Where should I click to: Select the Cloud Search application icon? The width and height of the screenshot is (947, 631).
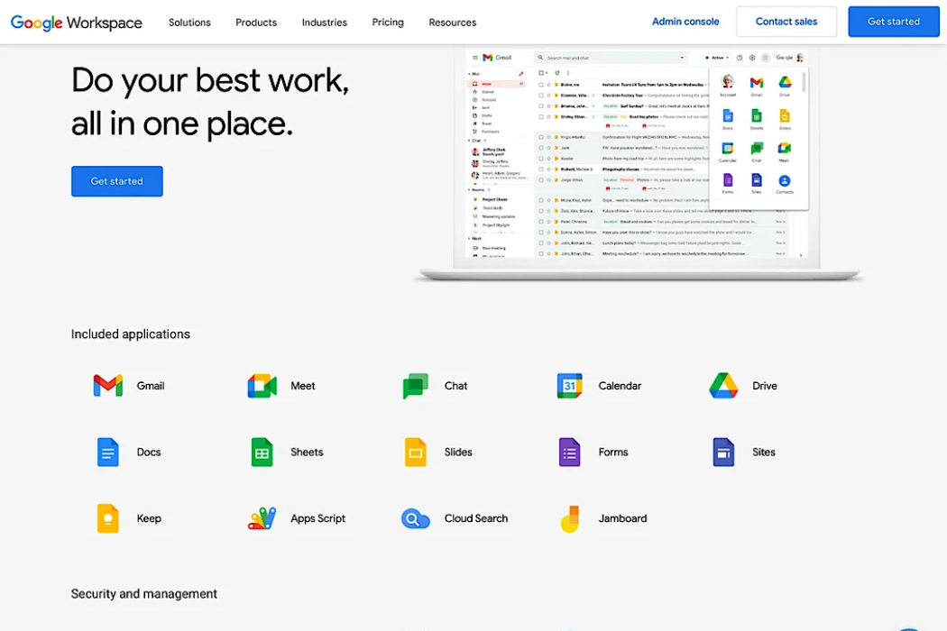[416, 518]
